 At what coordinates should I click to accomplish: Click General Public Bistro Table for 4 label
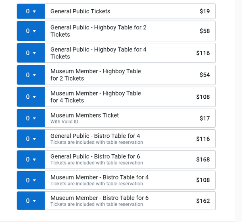(x=95, y=136)
